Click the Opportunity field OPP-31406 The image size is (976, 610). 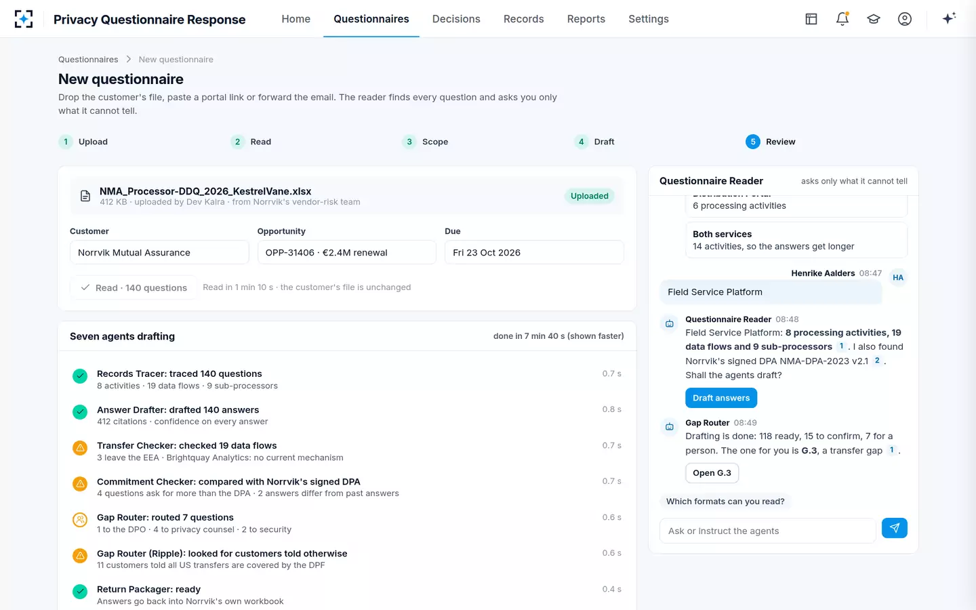click(x=346, y=252)
